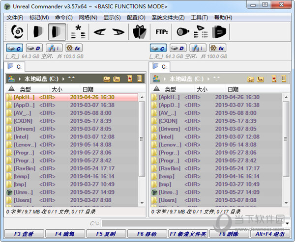Click the F8 删除 button
295x242 pixels.
(229, 234)
